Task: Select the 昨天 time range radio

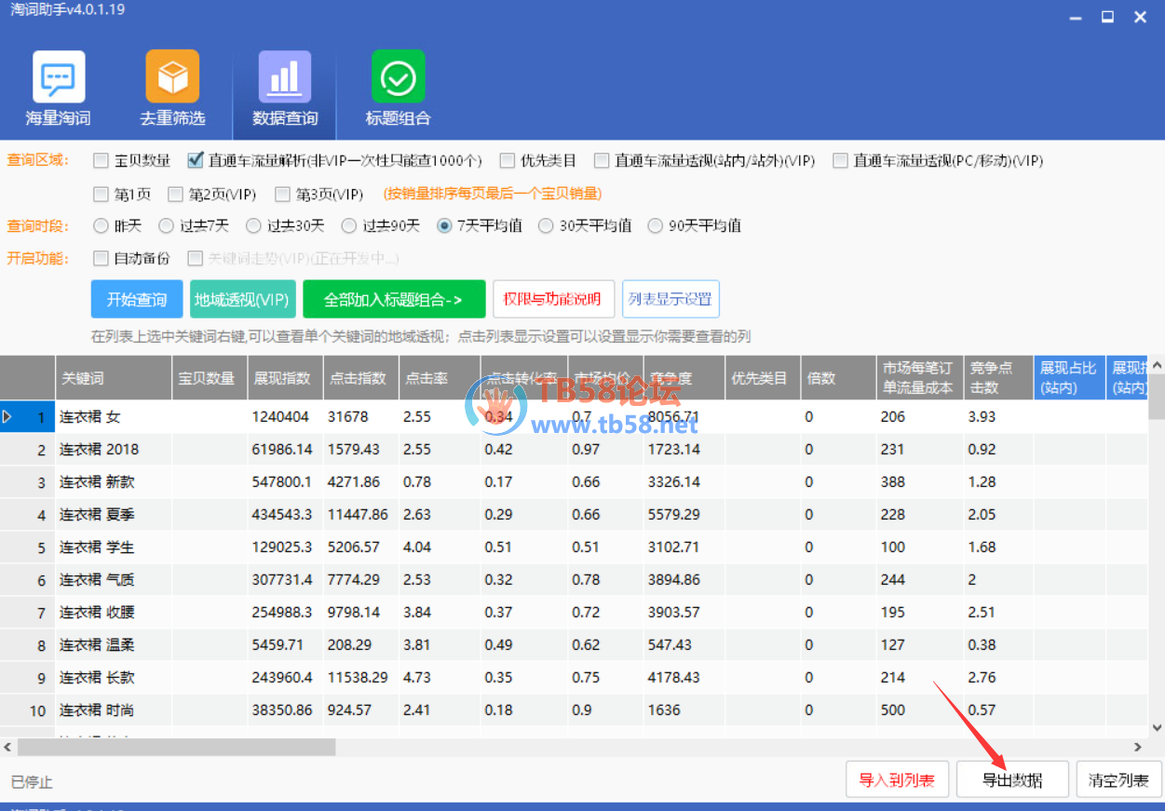Action: (x=101, y=226)
